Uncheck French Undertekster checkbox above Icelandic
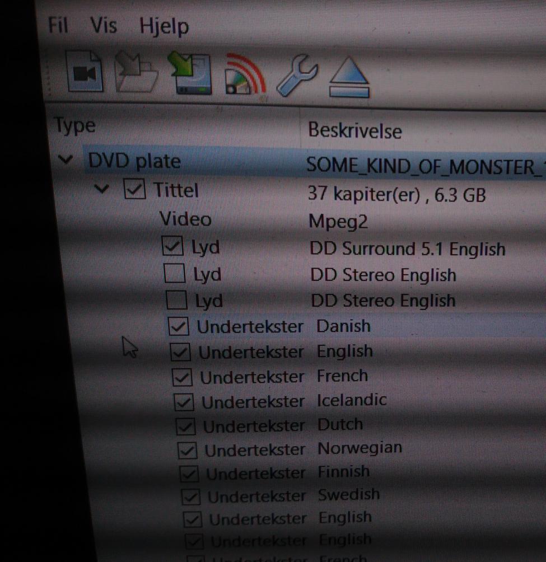This screenshot has width=546, height=562. [182, 377]
